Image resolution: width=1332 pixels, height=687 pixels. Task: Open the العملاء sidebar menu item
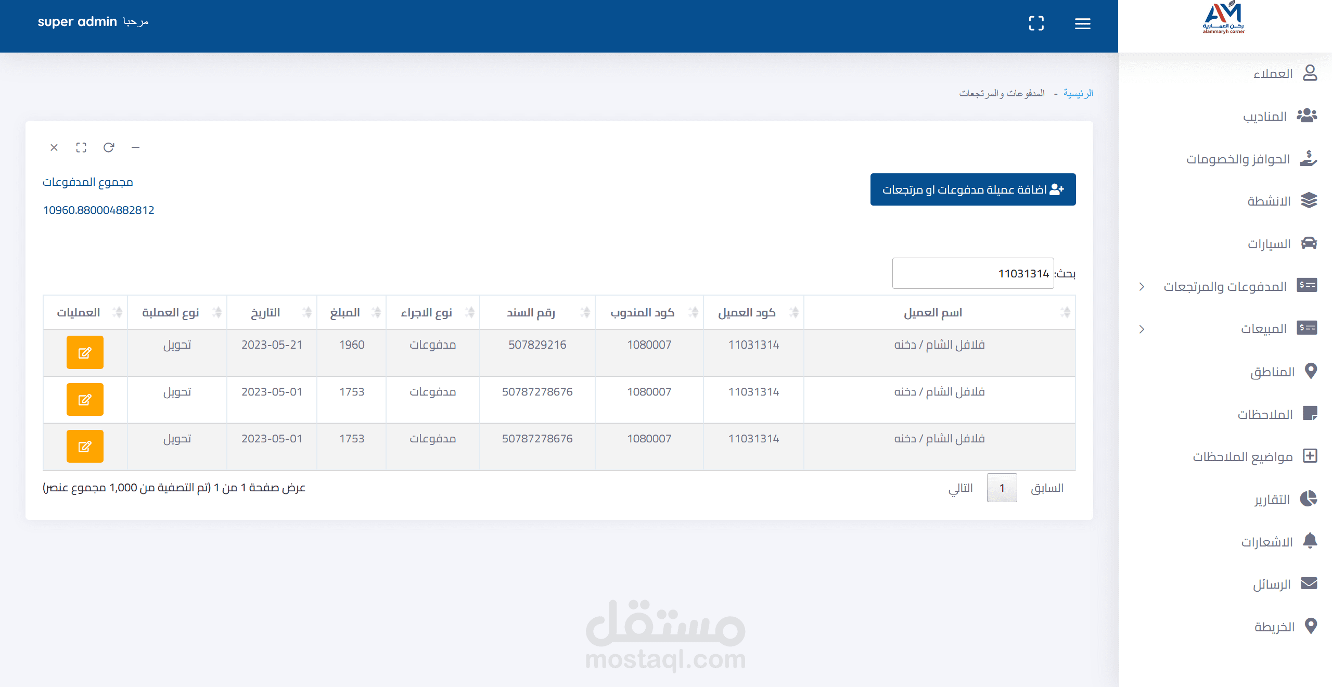click(x=1273, y=73)
